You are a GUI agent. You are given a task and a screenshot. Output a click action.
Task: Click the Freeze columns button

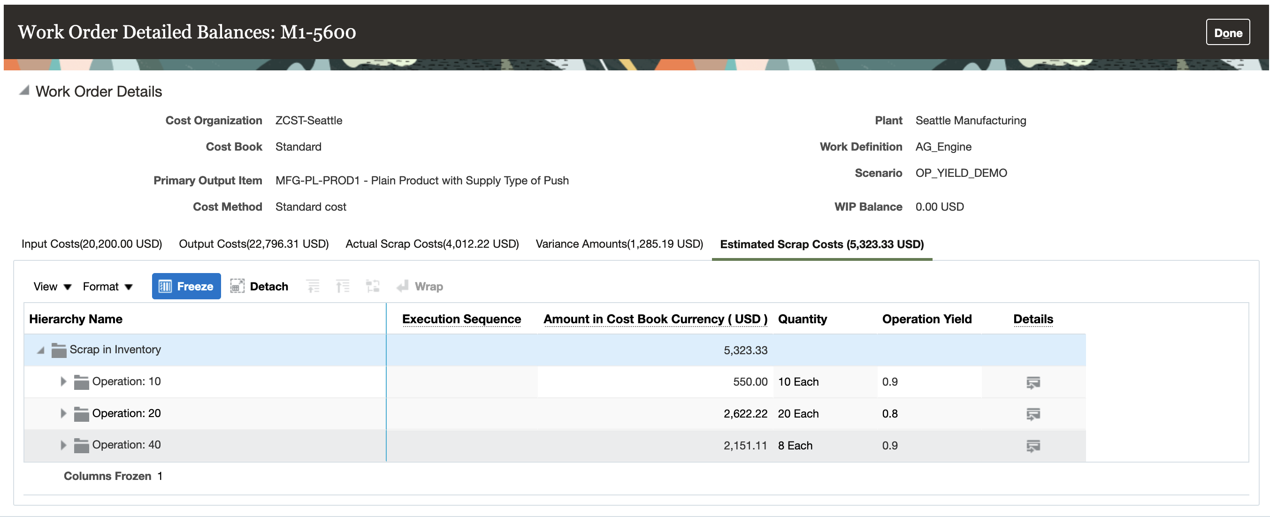click(x=186, y=286)
